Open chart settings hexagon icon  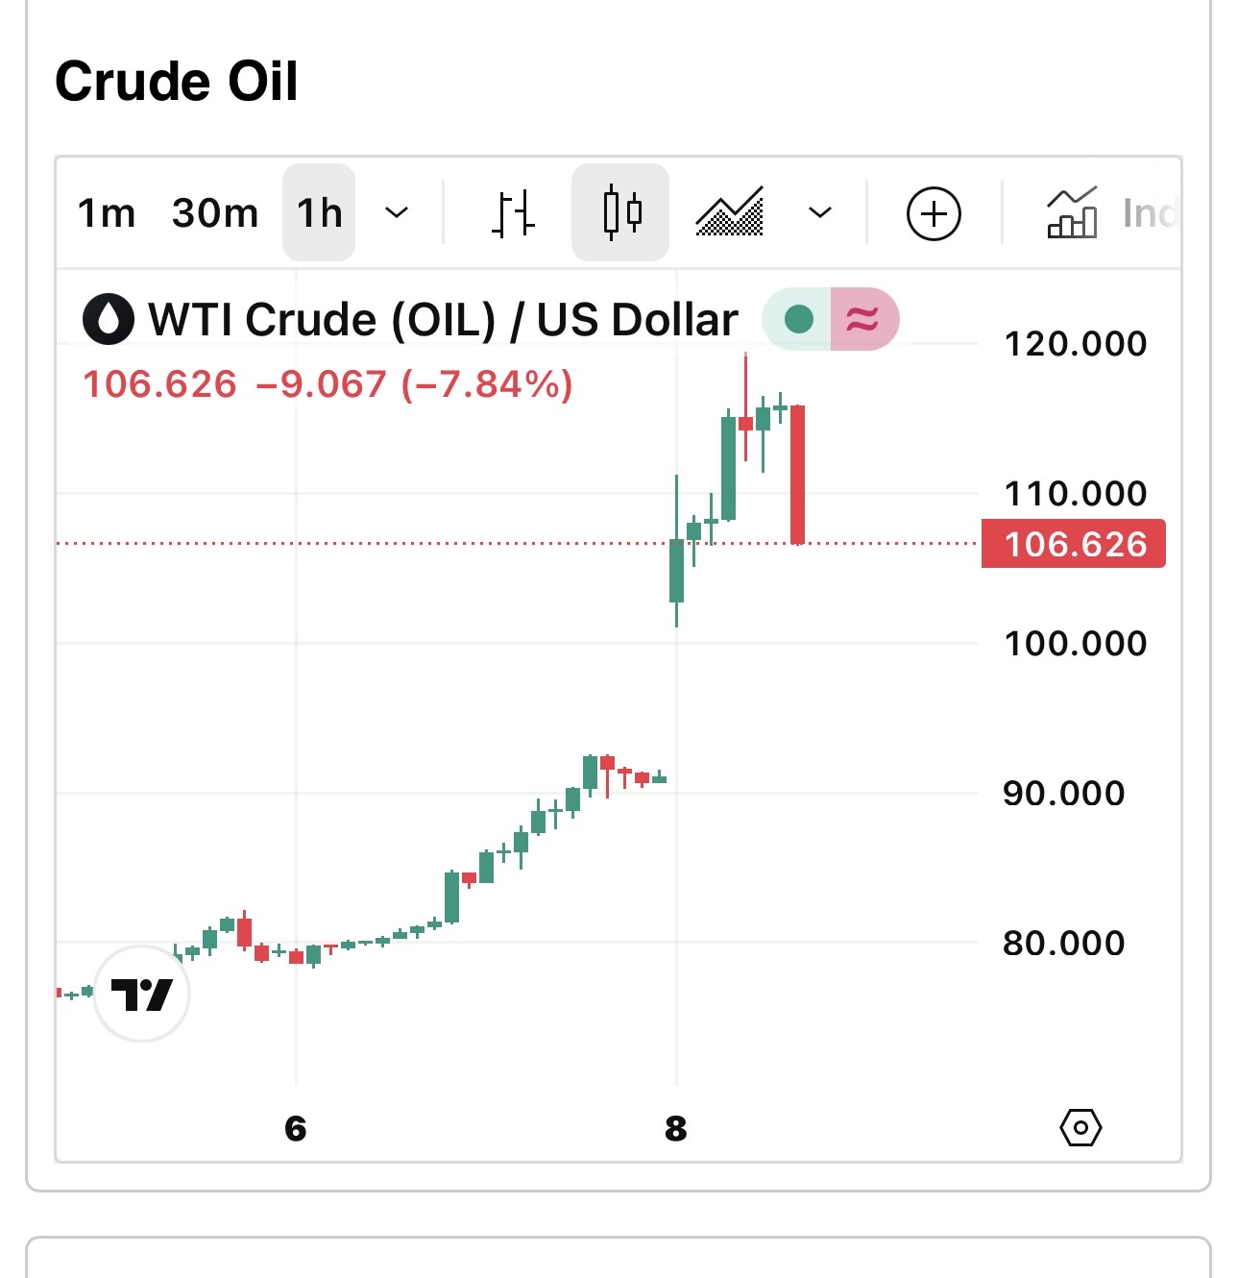point(1080,1127)
